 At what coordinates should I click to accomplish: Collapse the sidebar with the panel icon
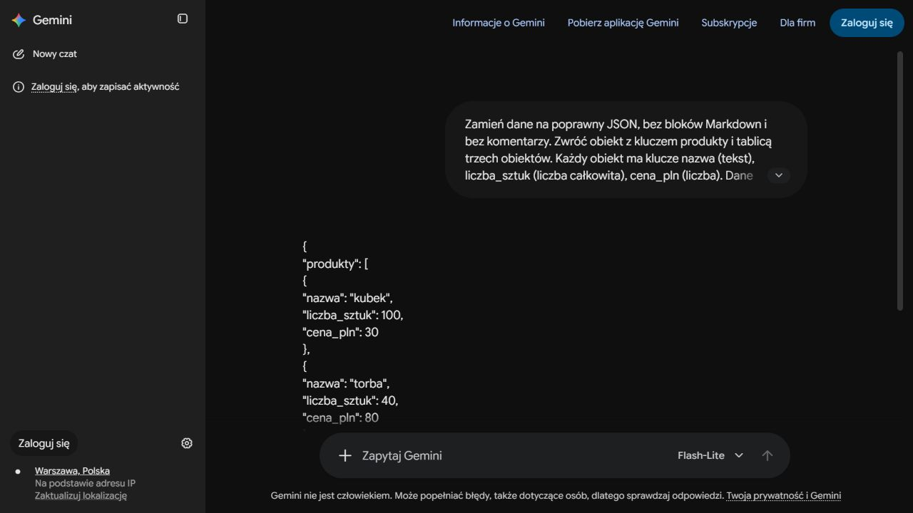tap(183, 19)
